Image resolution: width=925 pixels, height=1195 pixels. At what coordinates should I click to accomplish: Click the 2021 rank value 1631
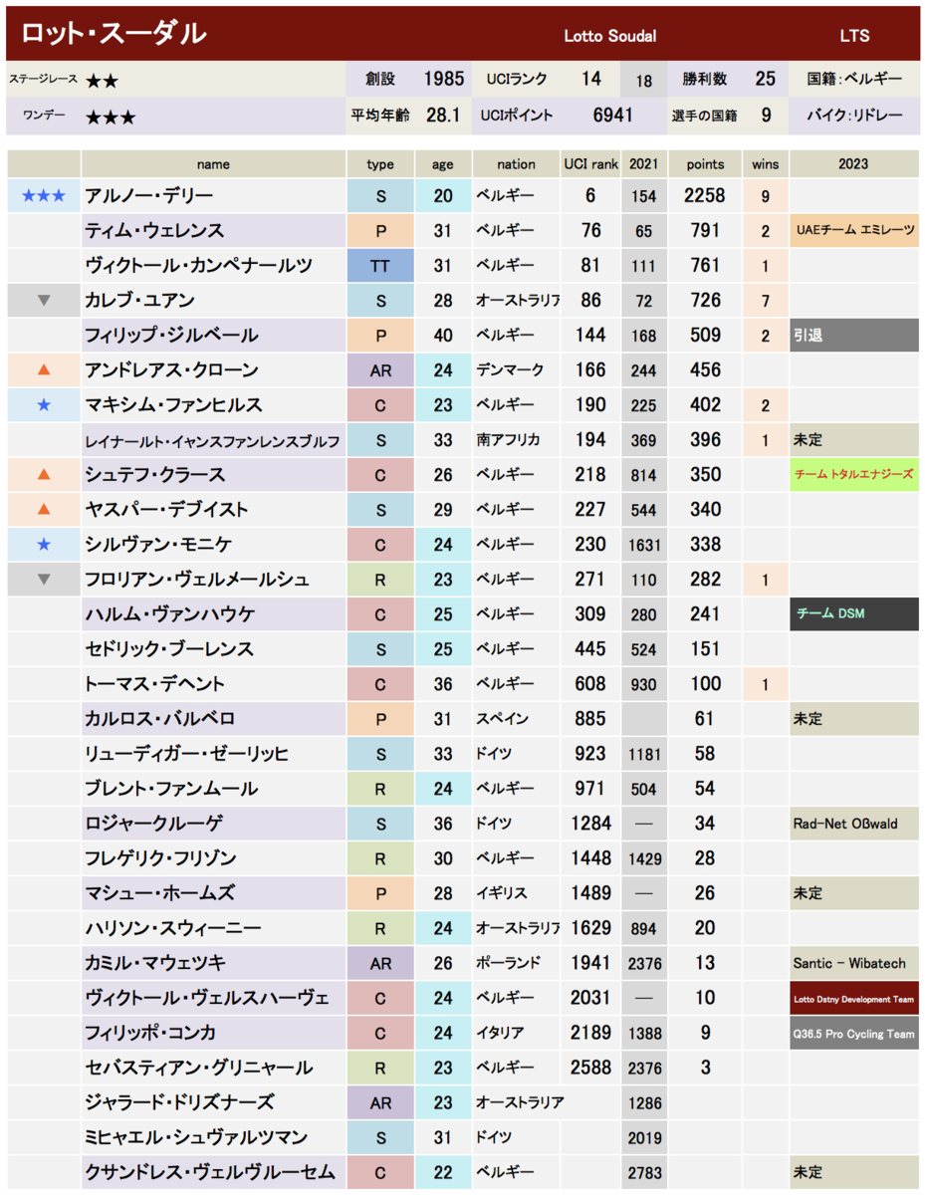click(644, 545)
